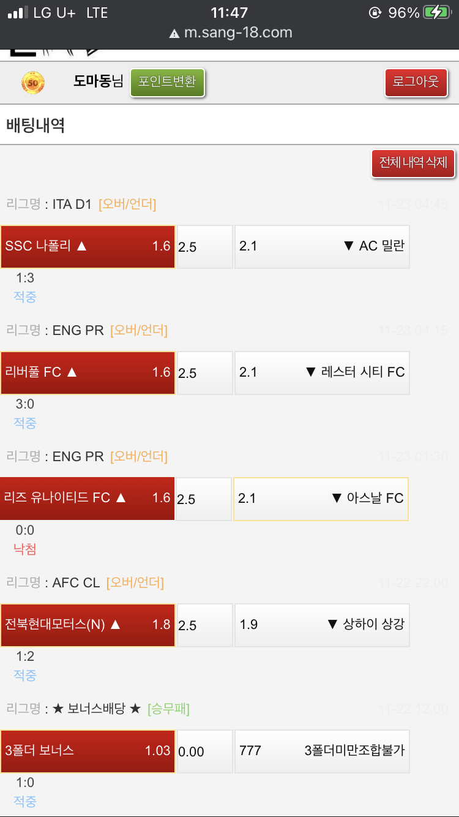Tap the rotation lock status icon

[375, 13]
